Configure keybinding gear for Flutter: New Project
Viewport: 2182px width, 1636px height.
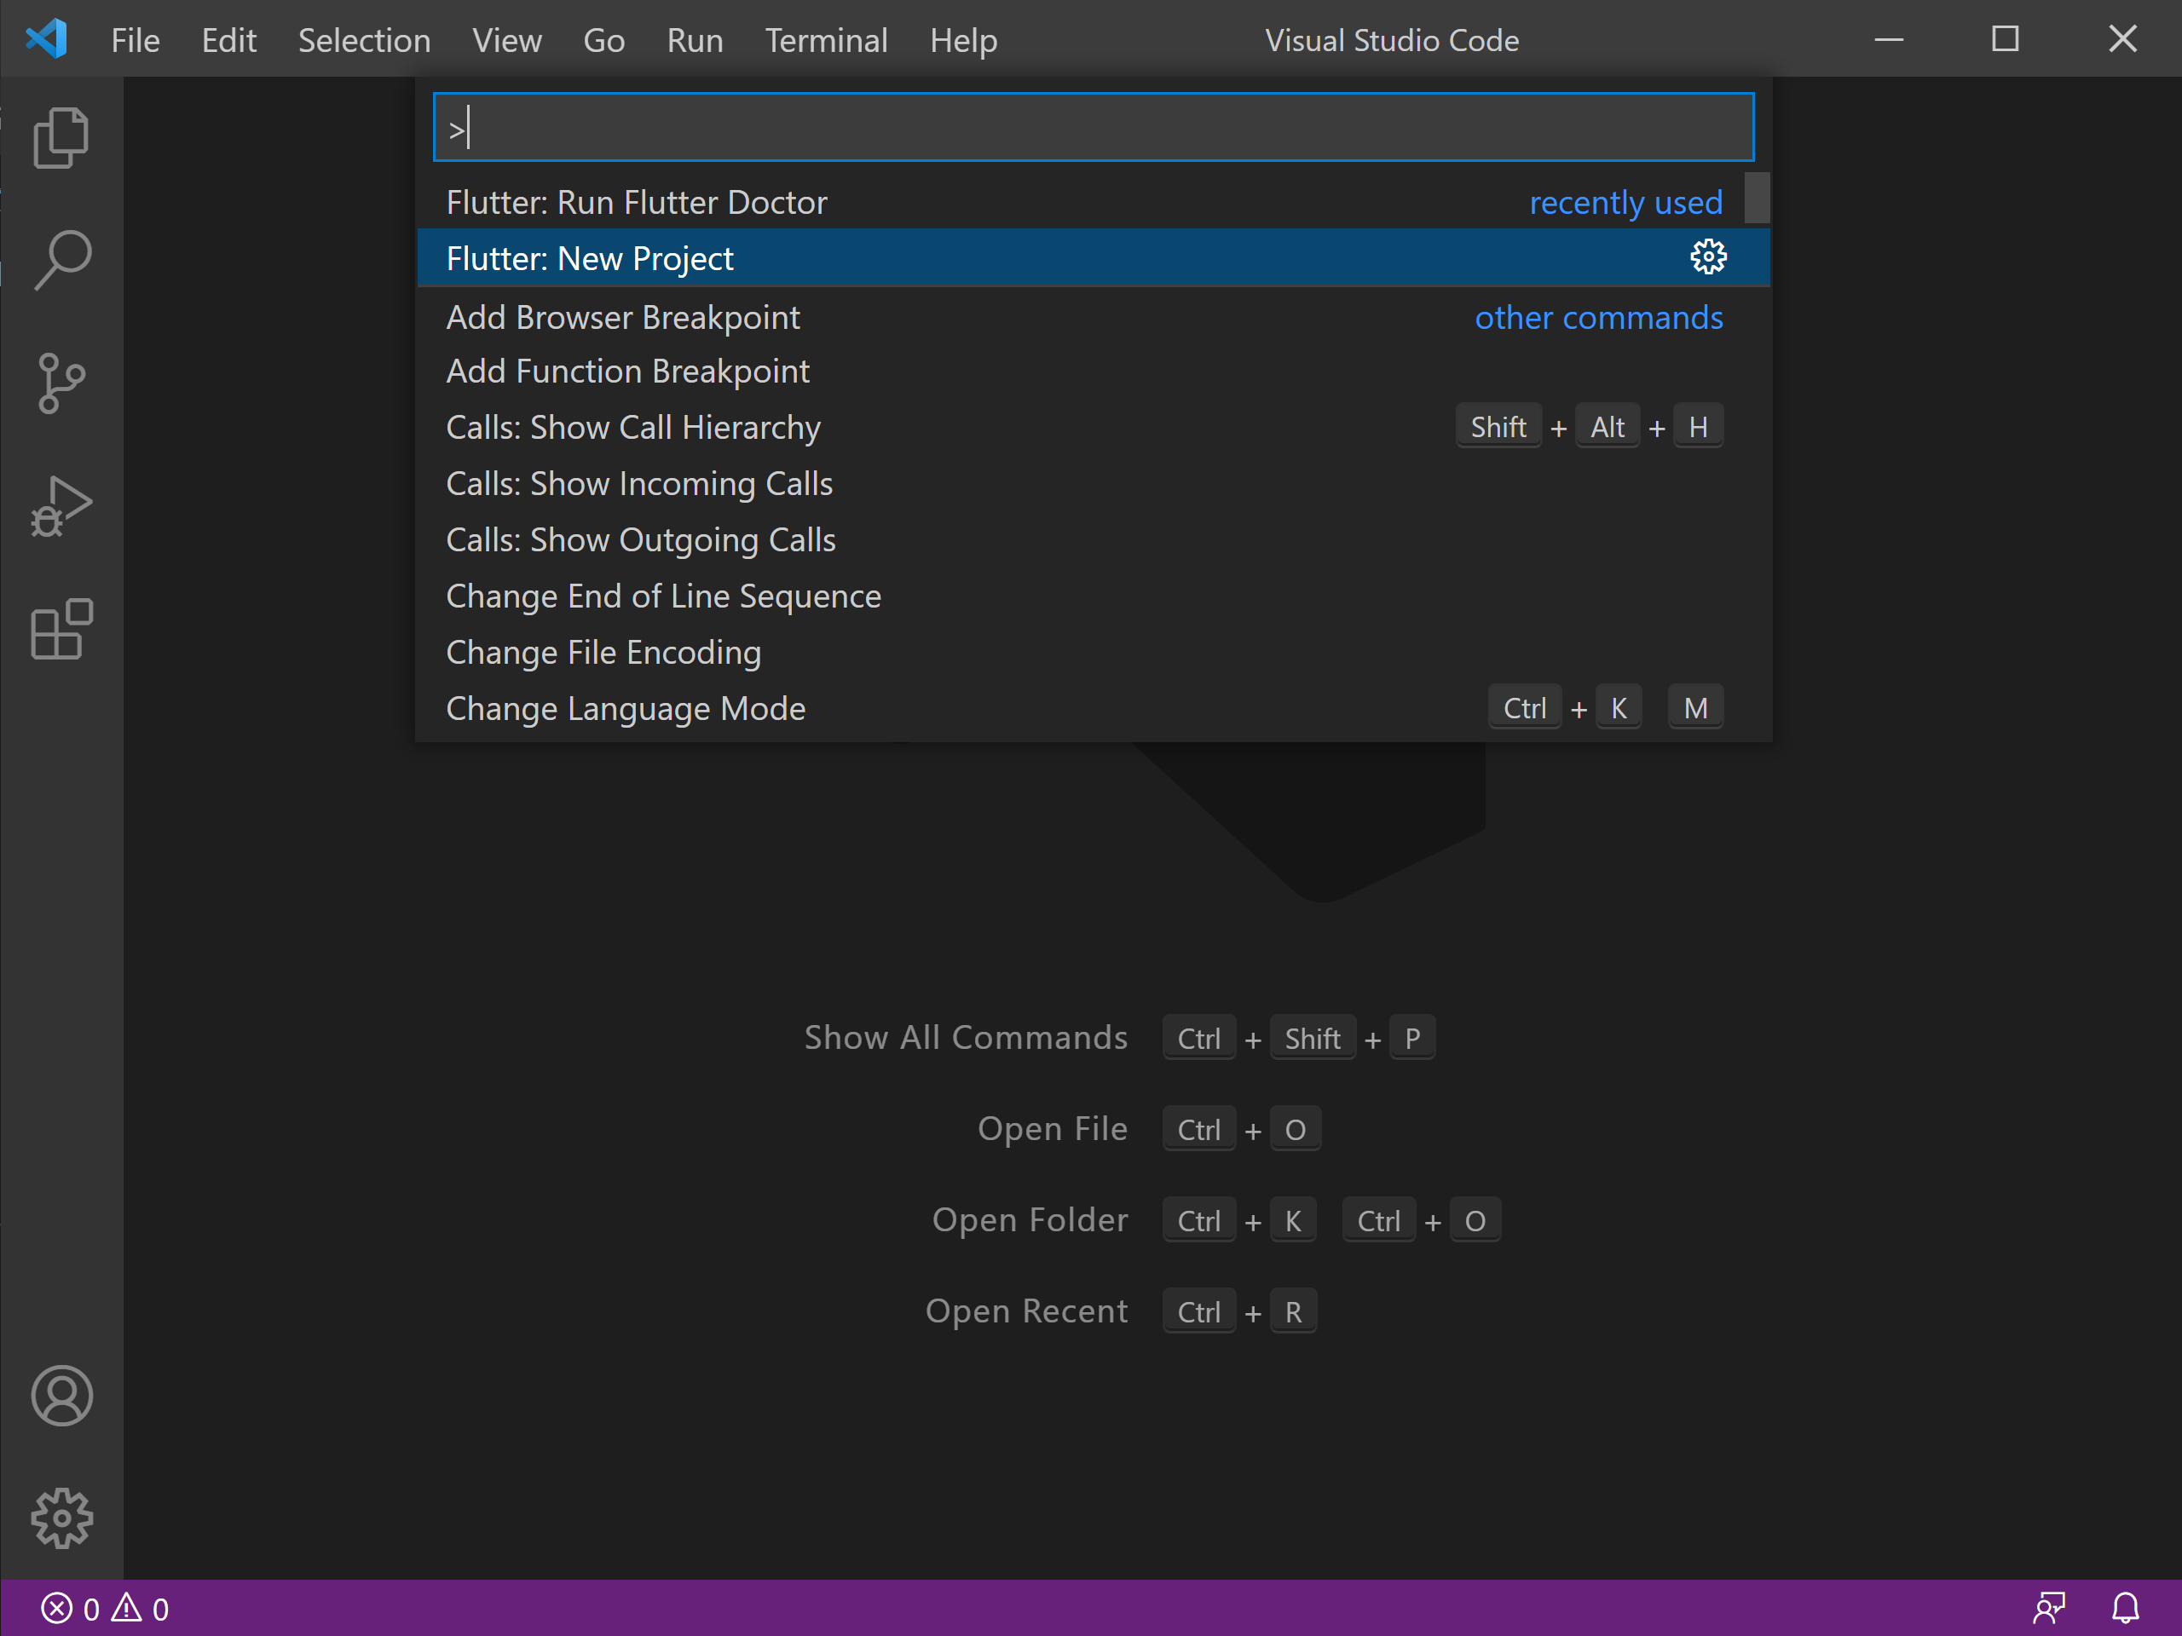(1707, 257)
